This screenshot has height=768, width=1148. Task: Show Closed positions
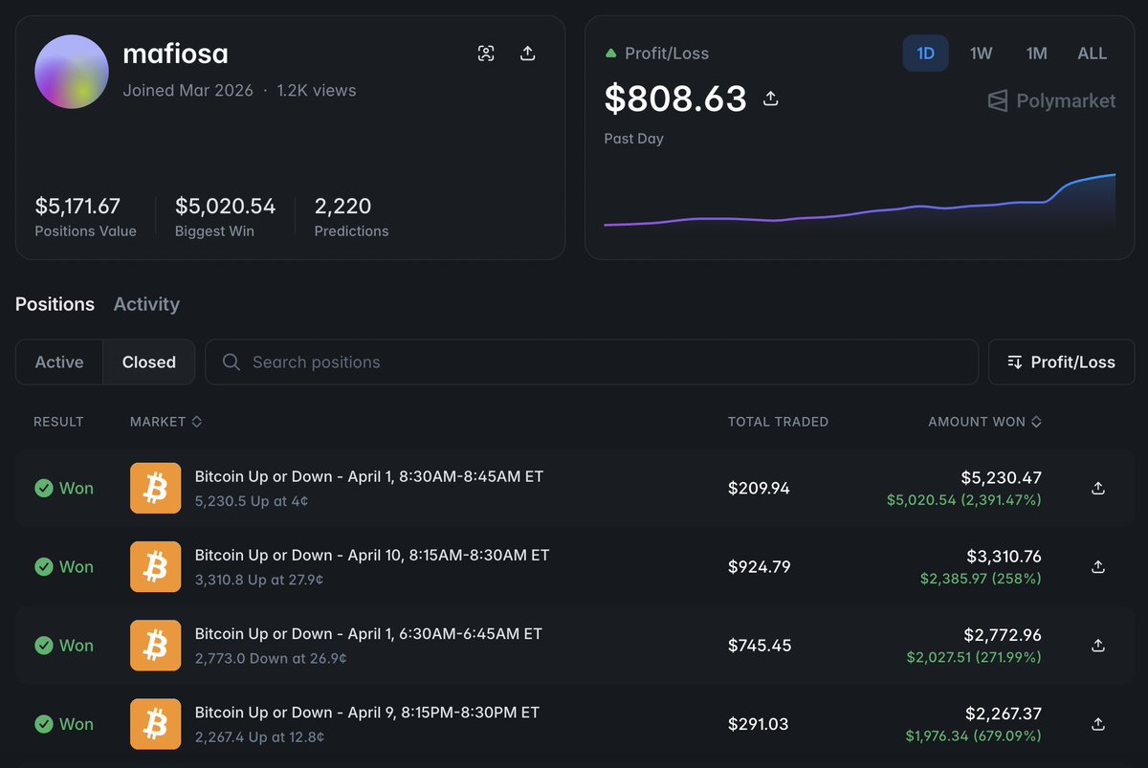pos(149,362)
